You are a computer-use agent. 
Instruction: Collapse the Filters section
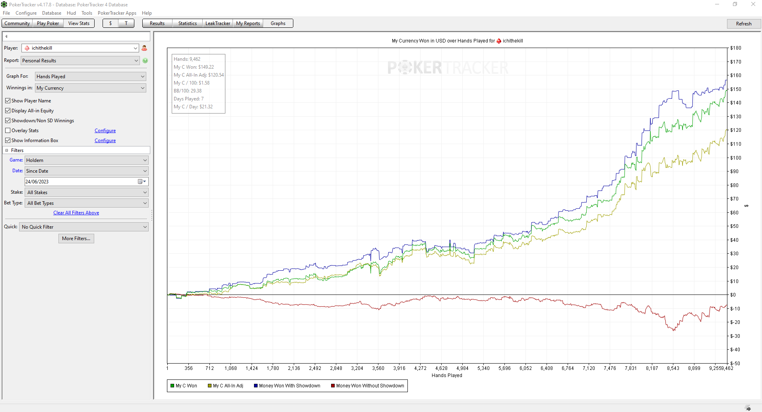coord(7,150)
